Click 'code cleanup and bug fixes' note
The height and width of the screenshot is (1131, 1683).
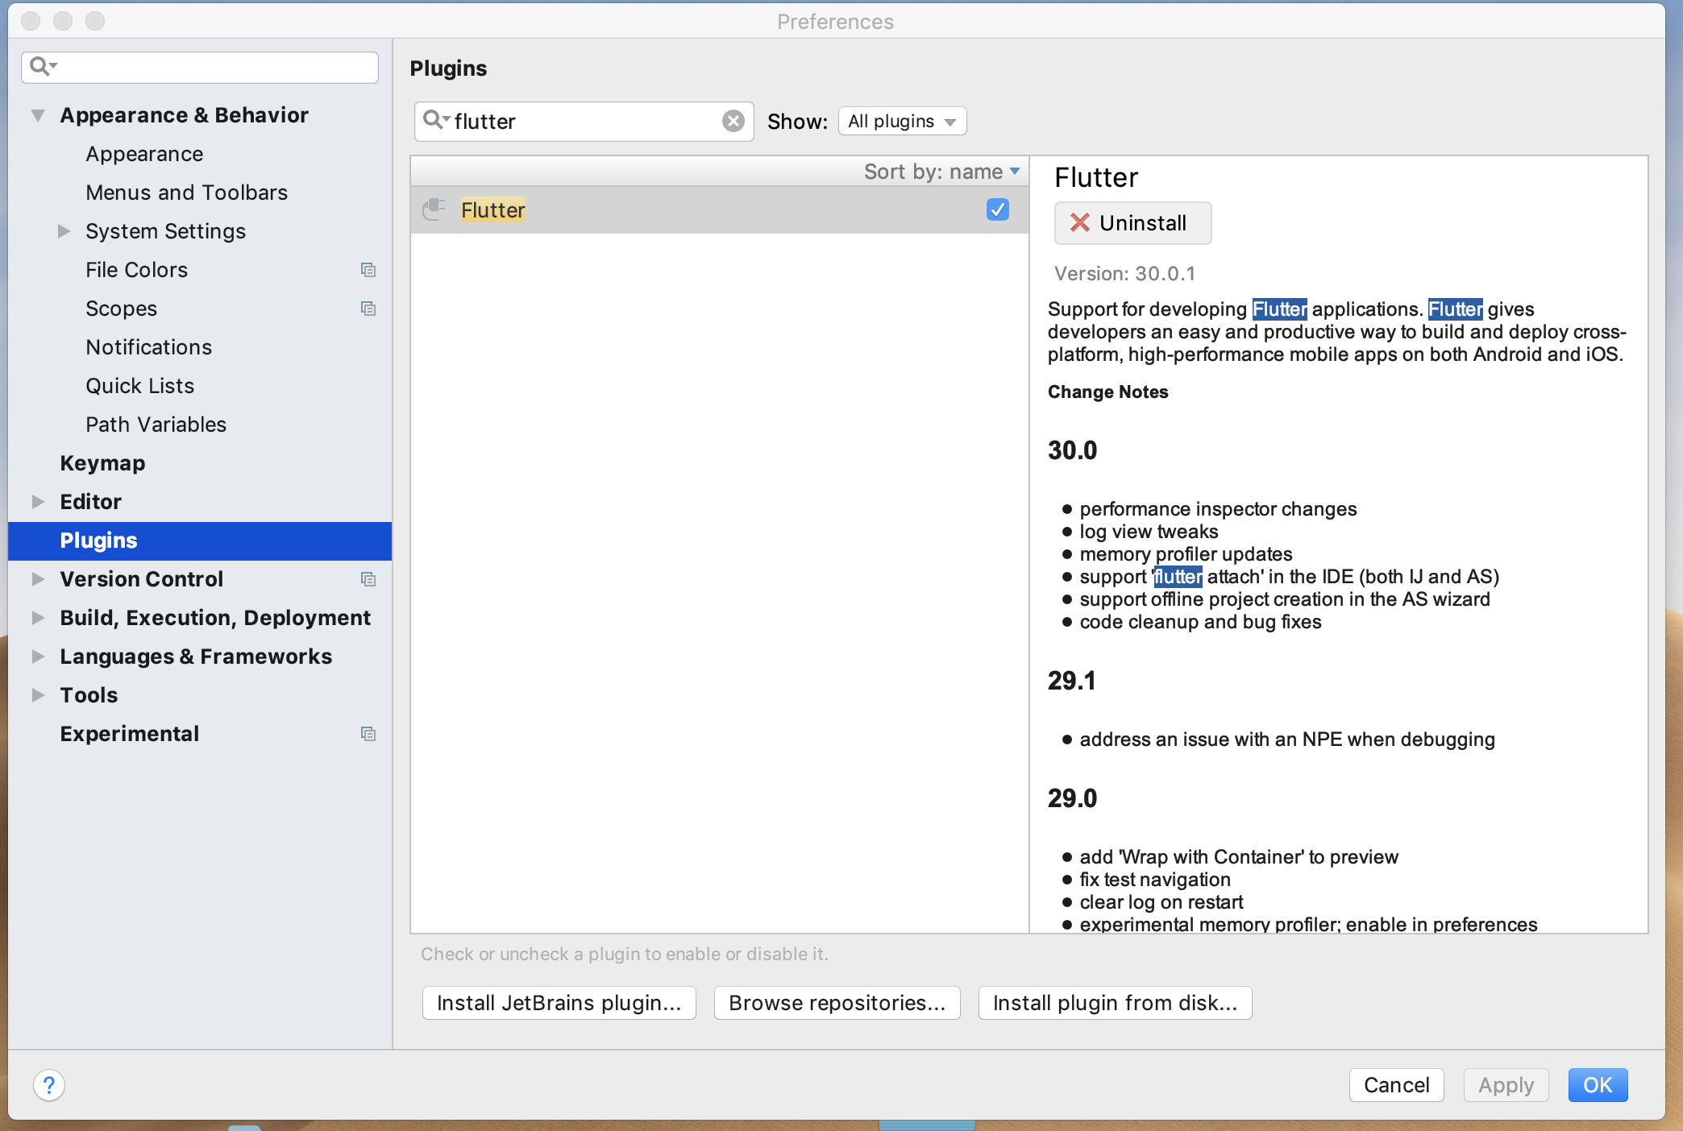(1200, 622)
